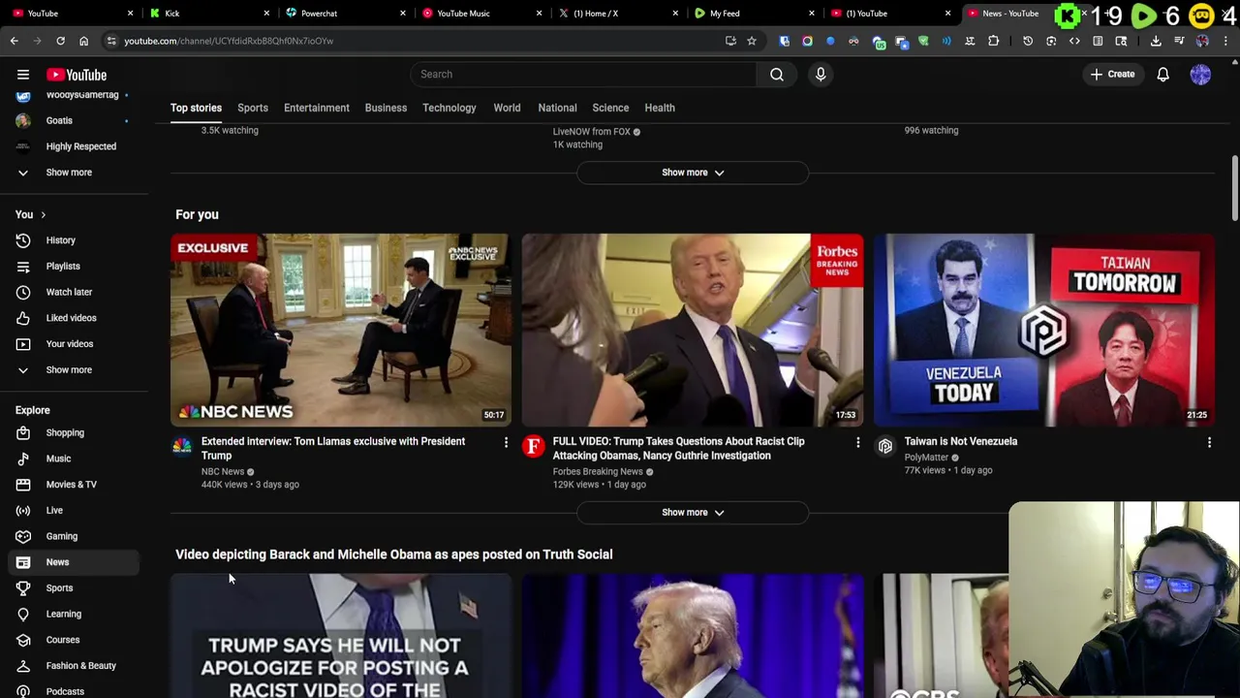Open Goatis subscription channel

click(x=75, y=120)
